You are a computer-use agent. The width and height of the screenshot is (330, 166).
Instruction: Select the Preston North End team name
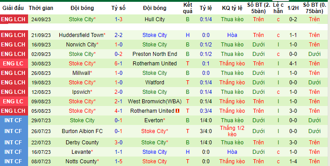(x=155, y=54)
